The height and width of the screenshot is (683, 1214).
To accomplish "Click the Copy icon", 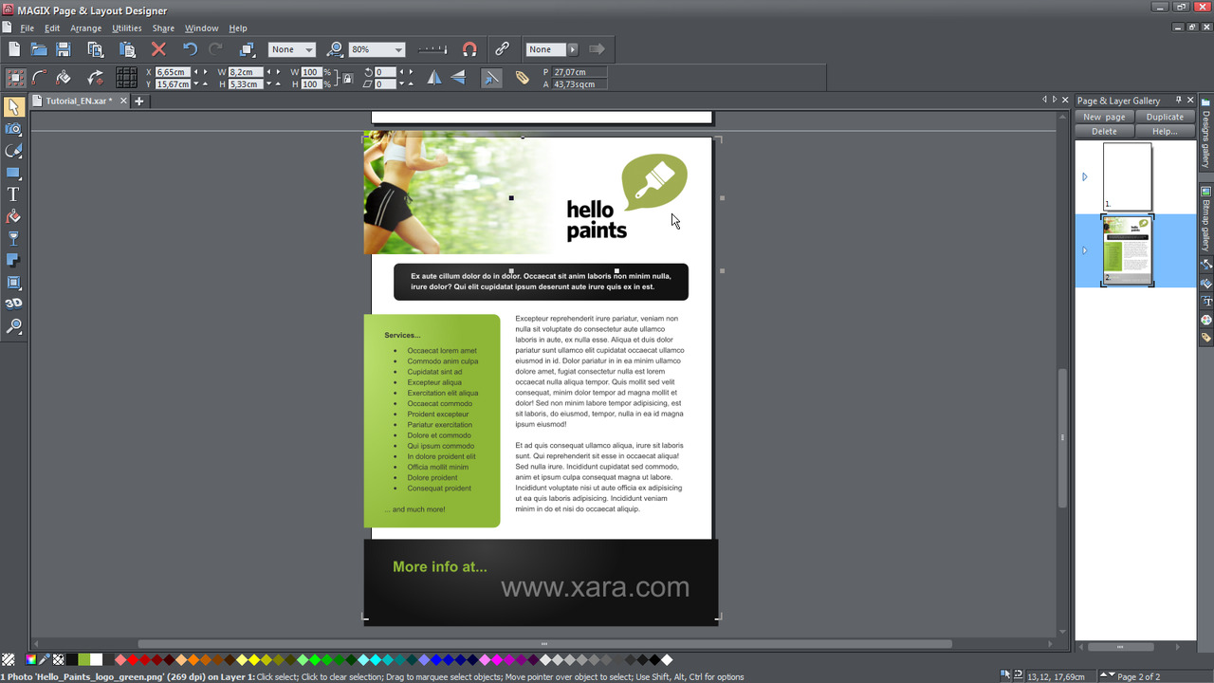I will [95, 49].
